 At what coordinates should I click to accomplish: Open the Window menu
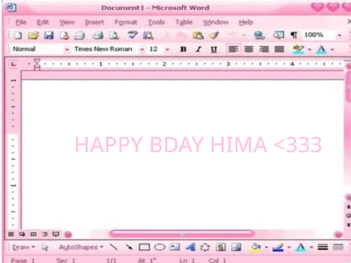[216, 23]
